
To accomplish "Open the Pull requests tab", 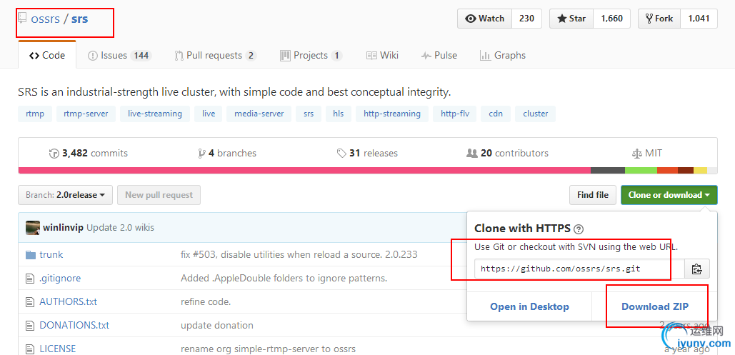I will pos(215,55).
